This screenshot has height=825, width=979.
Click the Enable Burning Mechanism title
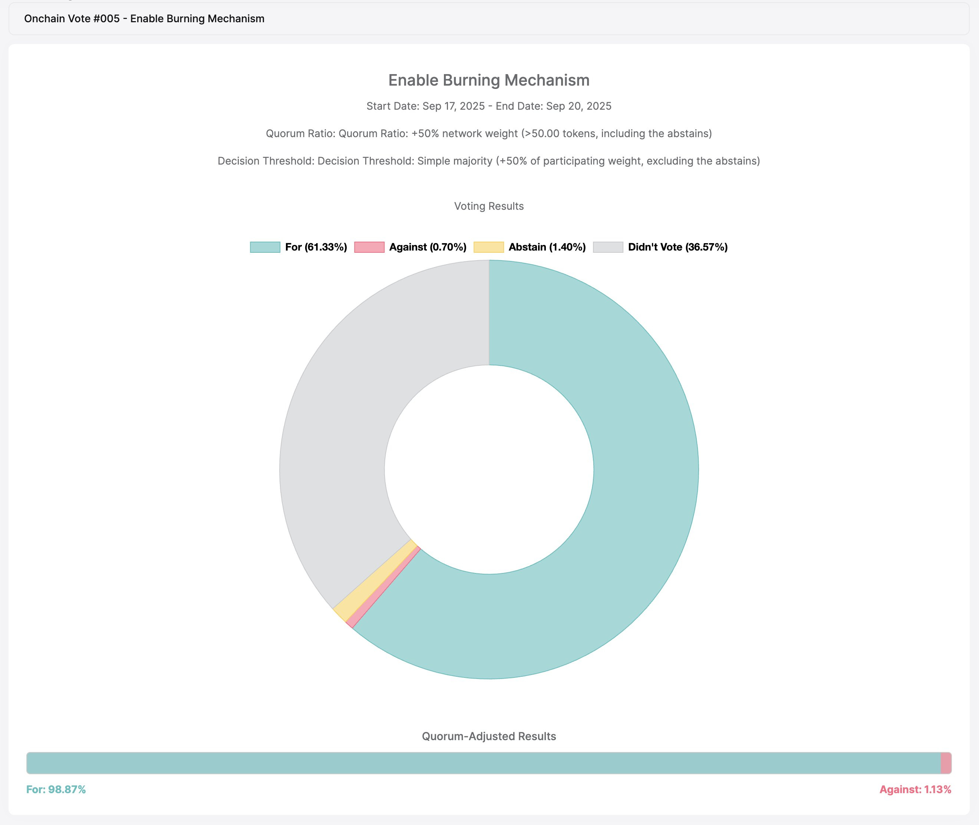(488, 80)
